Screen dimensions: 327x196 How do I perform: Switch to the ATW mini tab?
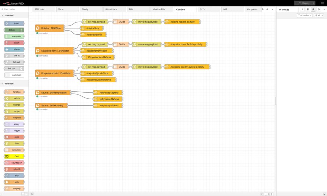coord(44,9)
